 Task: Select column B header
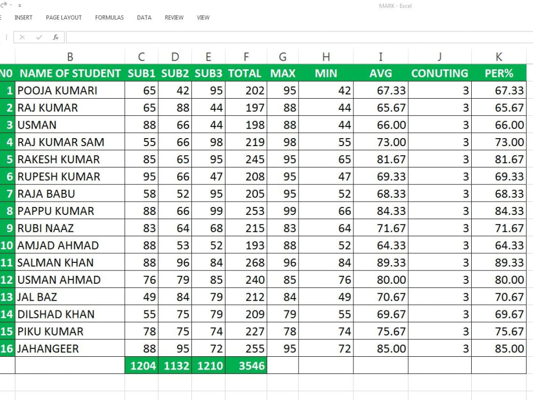[x=70, y=57]
